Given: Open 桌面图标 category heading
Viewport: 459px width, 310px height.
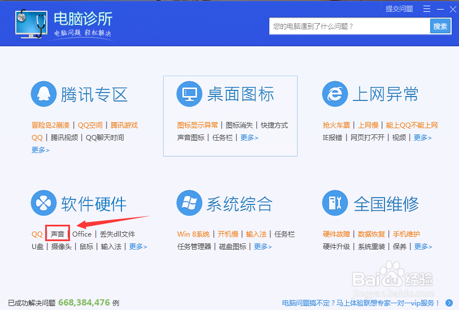Looking at the screenshot, I should [x=241, y=94].
